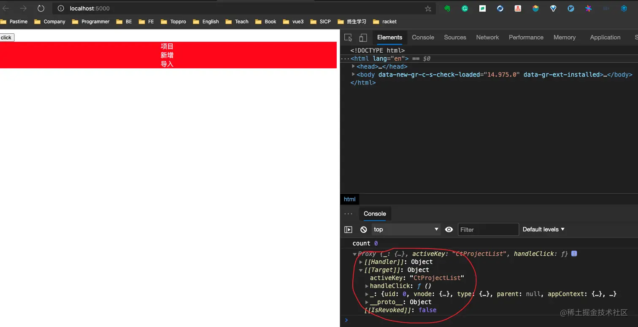Click the 'click' button on the page
This screenshot has height=327, width=638.
[x=6, y=37]
